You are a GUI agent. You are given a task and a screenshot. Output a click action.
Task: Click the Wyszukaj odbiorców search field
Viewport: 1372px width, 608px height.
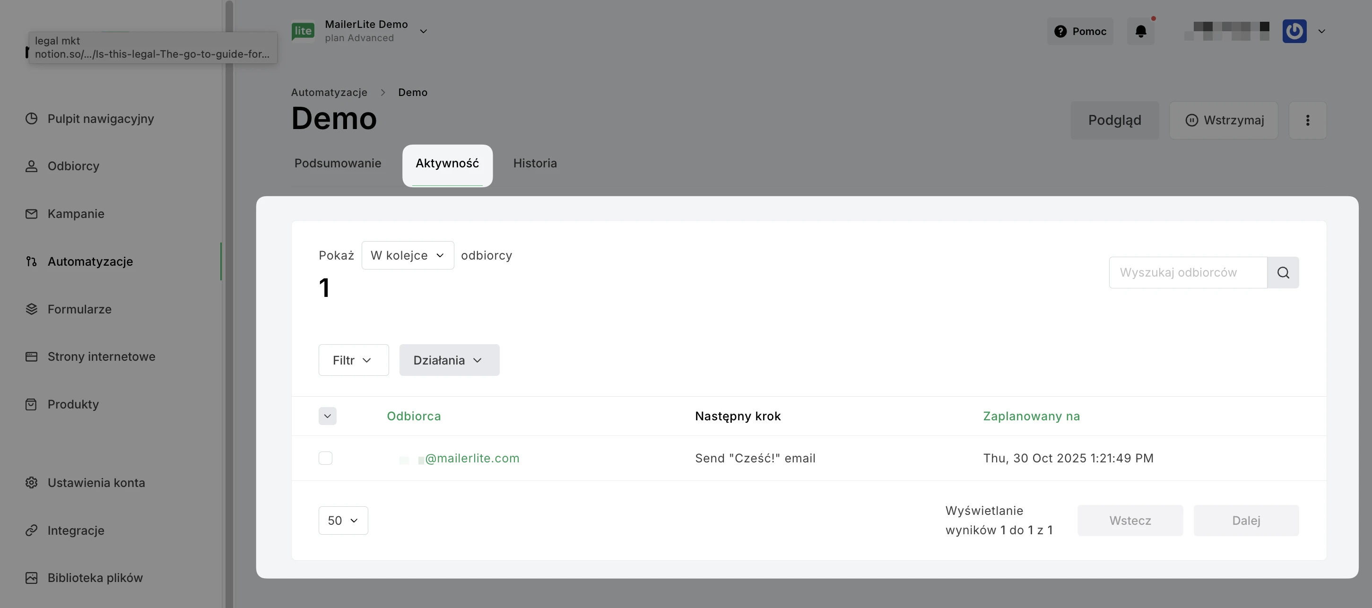(1187, 273)
